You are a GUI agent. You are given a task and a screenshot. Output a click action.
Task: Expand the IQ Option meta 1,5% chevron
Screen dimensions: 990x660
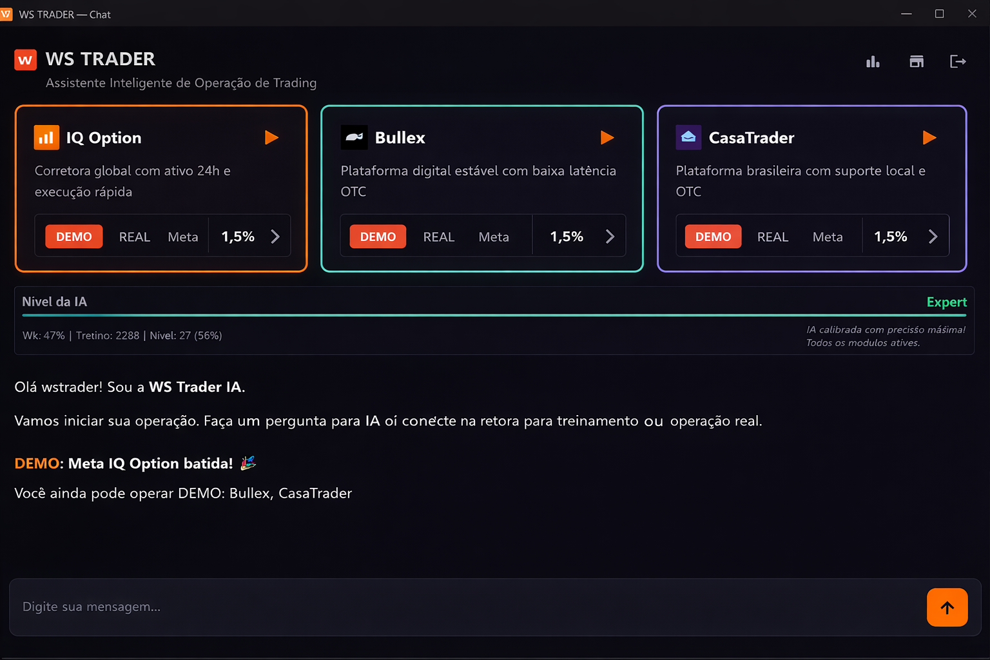pos(275,237)
